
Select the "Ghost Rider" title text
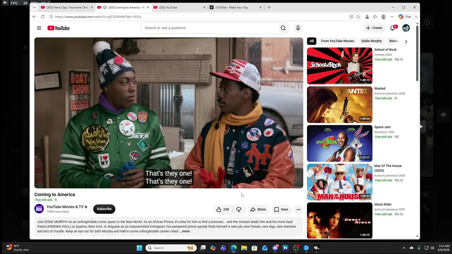click(383, 205)
